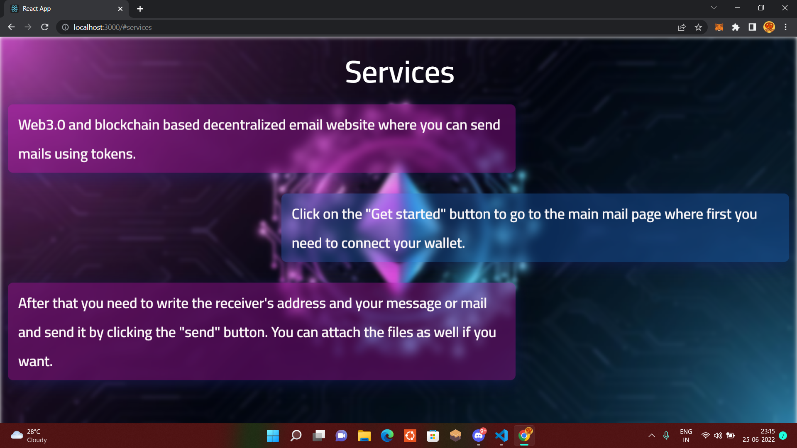Image resolution: width=797 pixels, height=448 pixels.
Task: Open the Extensions puzzle icon
Action: point(736,27)
